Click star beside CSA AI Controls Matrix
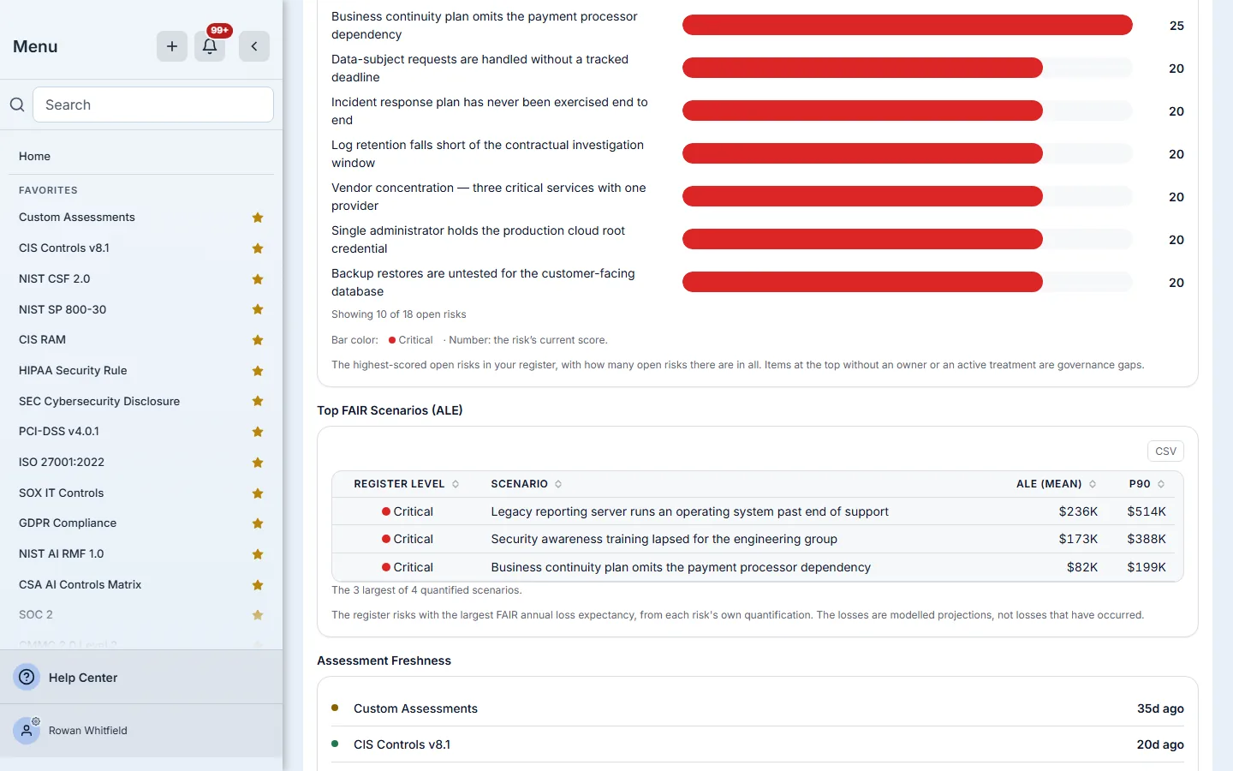 [x=258, y=585]
